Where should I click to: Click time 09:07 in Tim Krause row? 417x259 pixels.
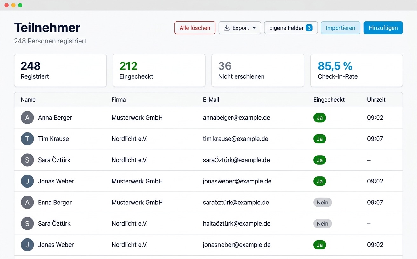tap(375, 139)
